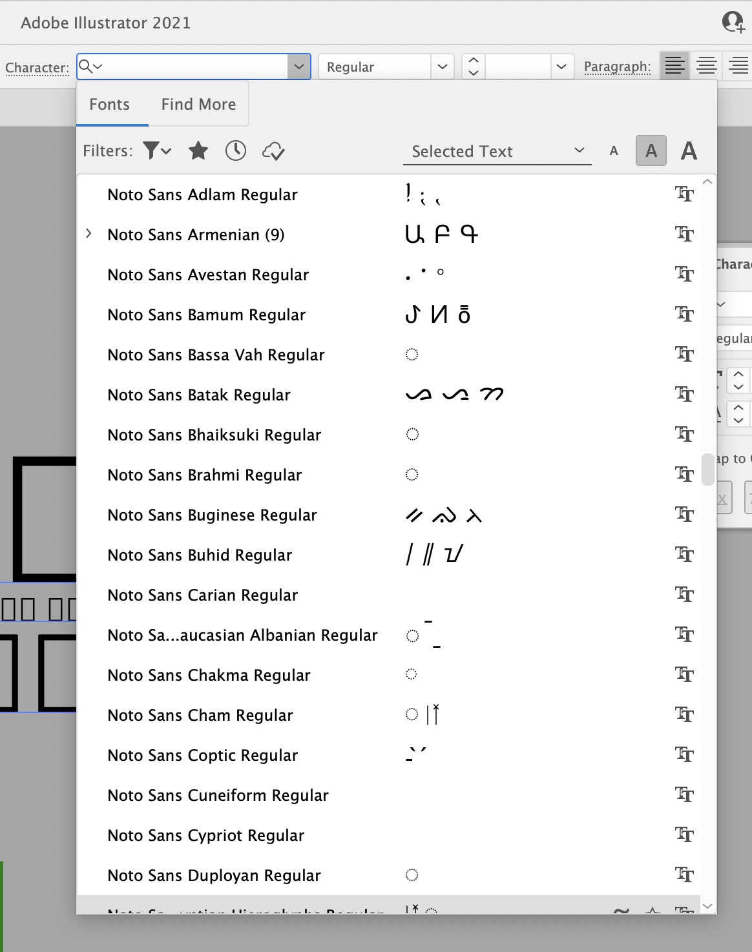This screenshot has width=752, height=952.
Task: Show favorite fonts with star filter
Action: point(198,151)
